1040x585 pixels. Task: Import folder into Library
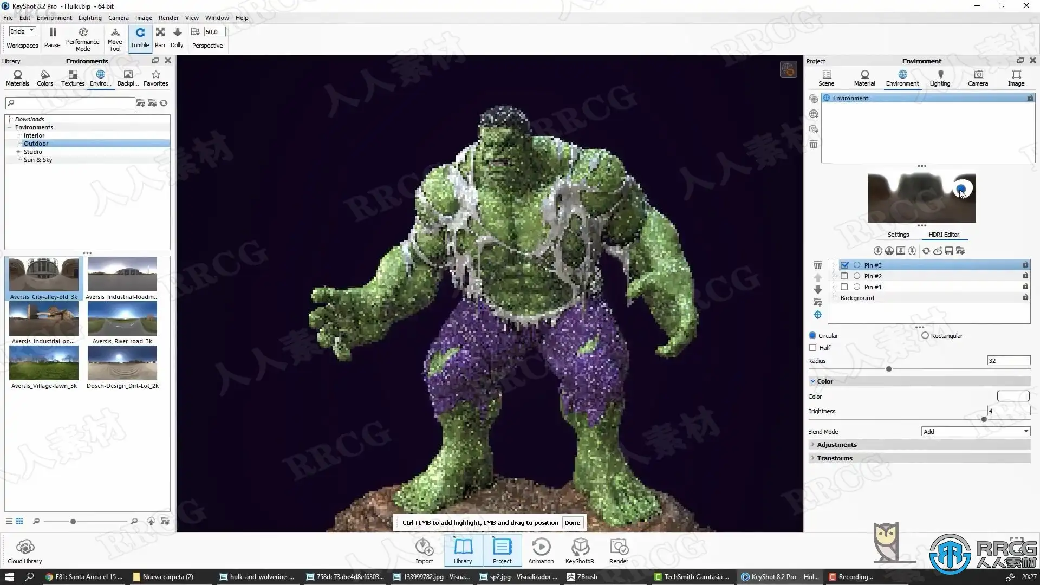coord(152,103)
